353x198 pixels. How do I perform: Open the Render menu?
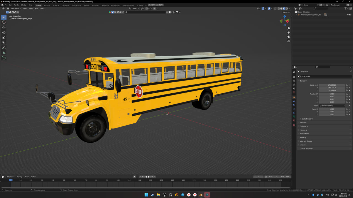point(17,5)
